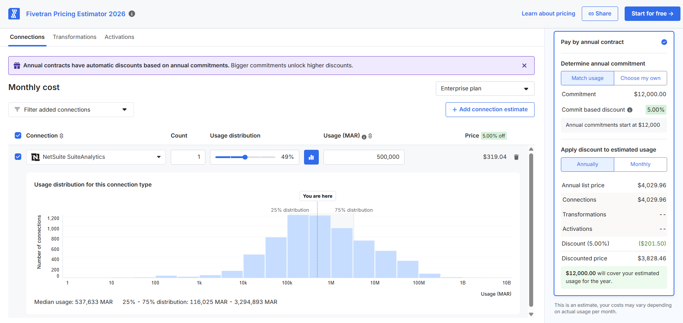Click the Fivetran logo icon
Viewport: 683px width, 323px height.
pyautogui.click(x=14, y=14)
